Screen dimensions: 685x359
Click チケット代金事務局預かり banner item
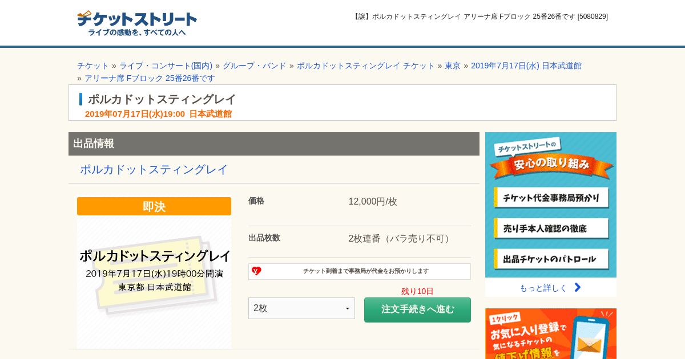(x=551, y=198)
